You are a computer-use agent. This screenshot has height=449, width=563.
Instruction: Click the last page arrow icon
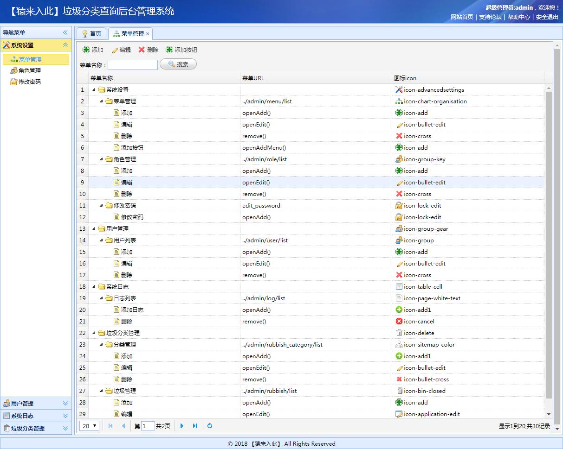[195, 426]
